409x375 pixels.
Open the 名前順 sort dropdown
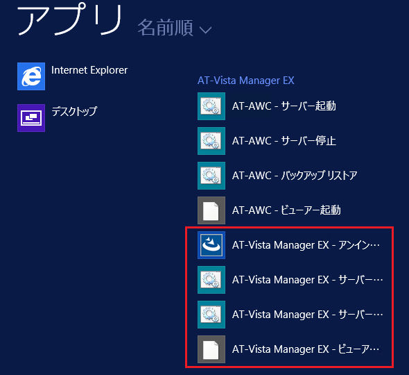tap(174, 28)
